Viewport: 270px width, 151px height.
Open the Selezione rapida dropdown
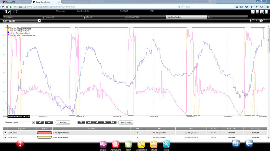(x=34, y=123)
